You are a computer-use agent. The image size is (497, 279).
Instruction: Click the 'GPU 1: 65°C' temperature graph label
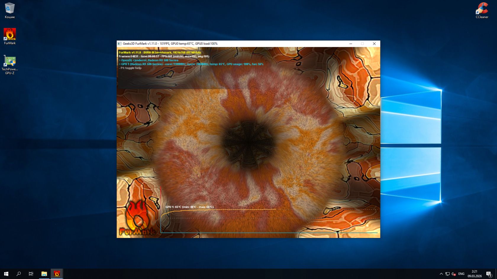pos(189,207)
